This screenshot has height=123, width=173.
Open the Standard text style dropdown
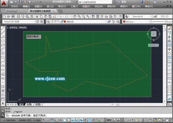pos(140,17)
